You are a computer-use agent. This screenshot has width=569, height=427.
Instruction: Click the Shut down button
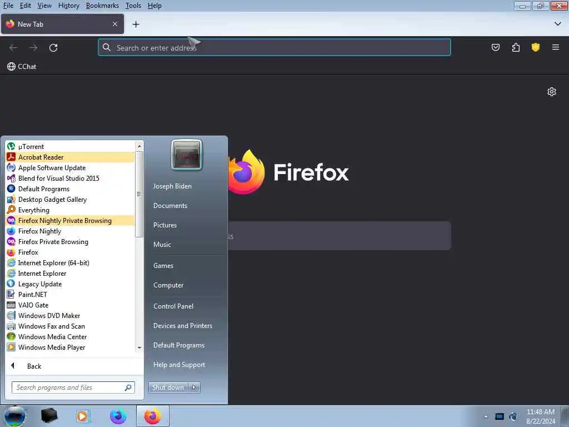click(x=168, y=388)
